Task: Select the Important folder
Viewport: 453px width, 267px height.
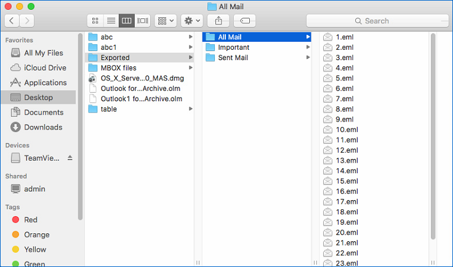Action: [x=233, y=47]
